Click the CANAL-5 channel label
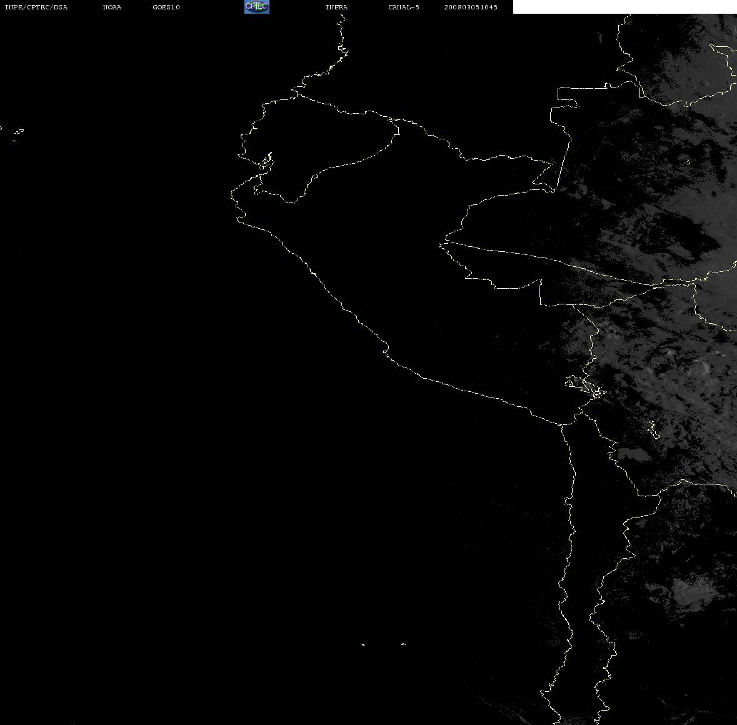The height and width of the screenshot is (725, 737). (404, 7)
